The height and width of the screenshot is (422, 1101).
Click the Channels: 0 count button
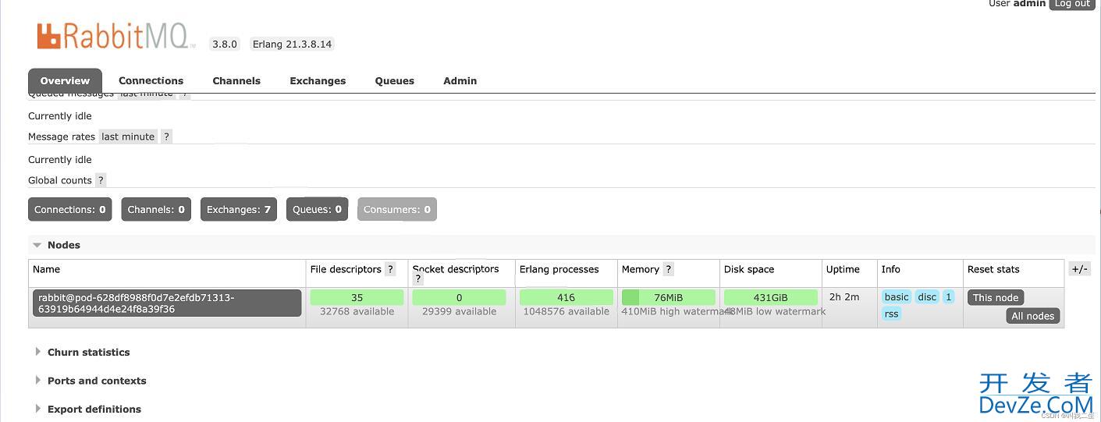click(x=156, y=209)
